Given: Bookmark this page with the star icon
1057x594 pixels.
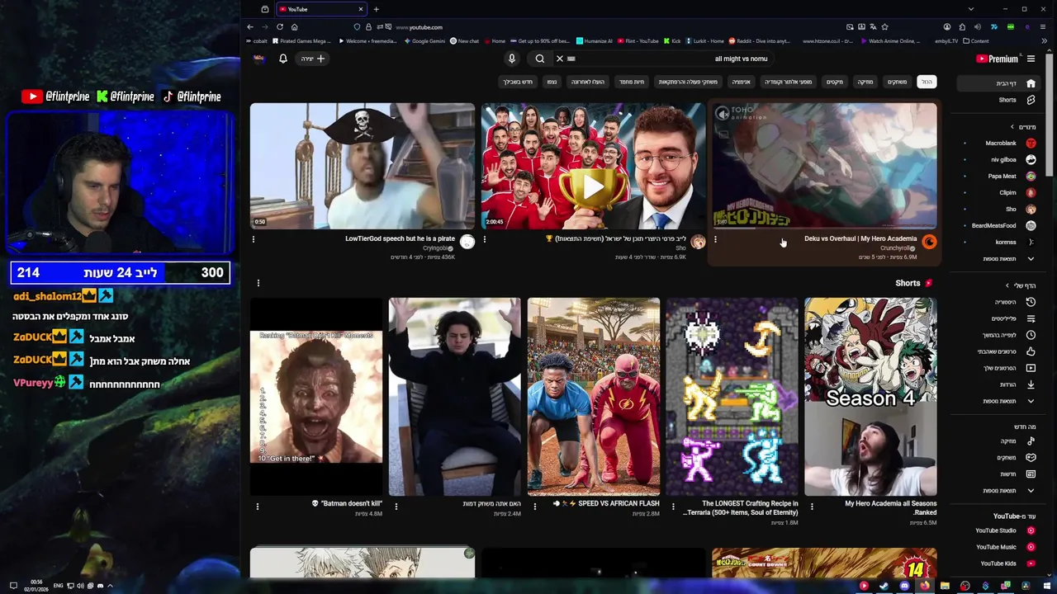Looking at the screenshot, I should pos(884,27).
